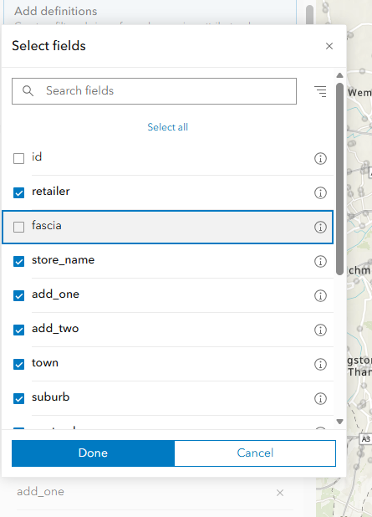Click the suburb field label
Image resolution: width=372 pixels, height=517 pixels.
pos(51,397)
